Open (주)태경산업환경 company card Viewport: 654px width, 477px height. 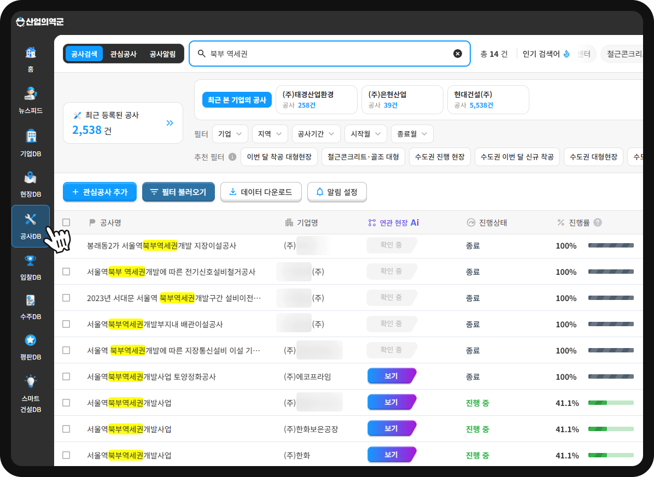point(317,99)
